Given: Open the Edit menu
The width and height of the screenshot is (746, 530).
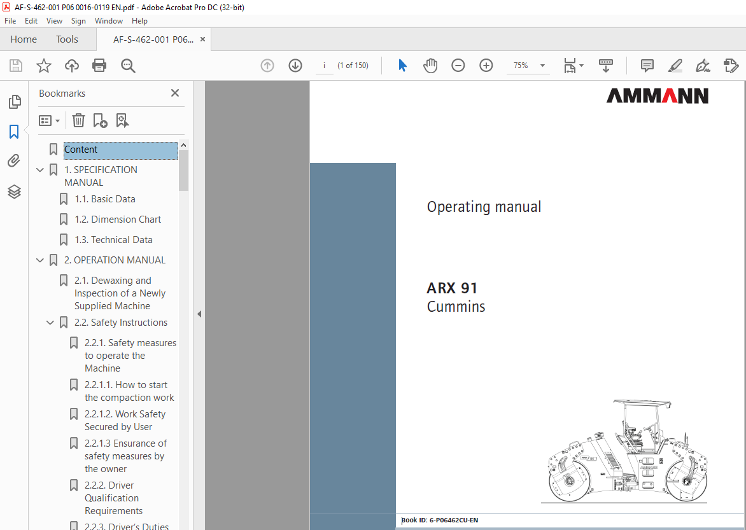Looking at the screenshot, I should (31, 21).
